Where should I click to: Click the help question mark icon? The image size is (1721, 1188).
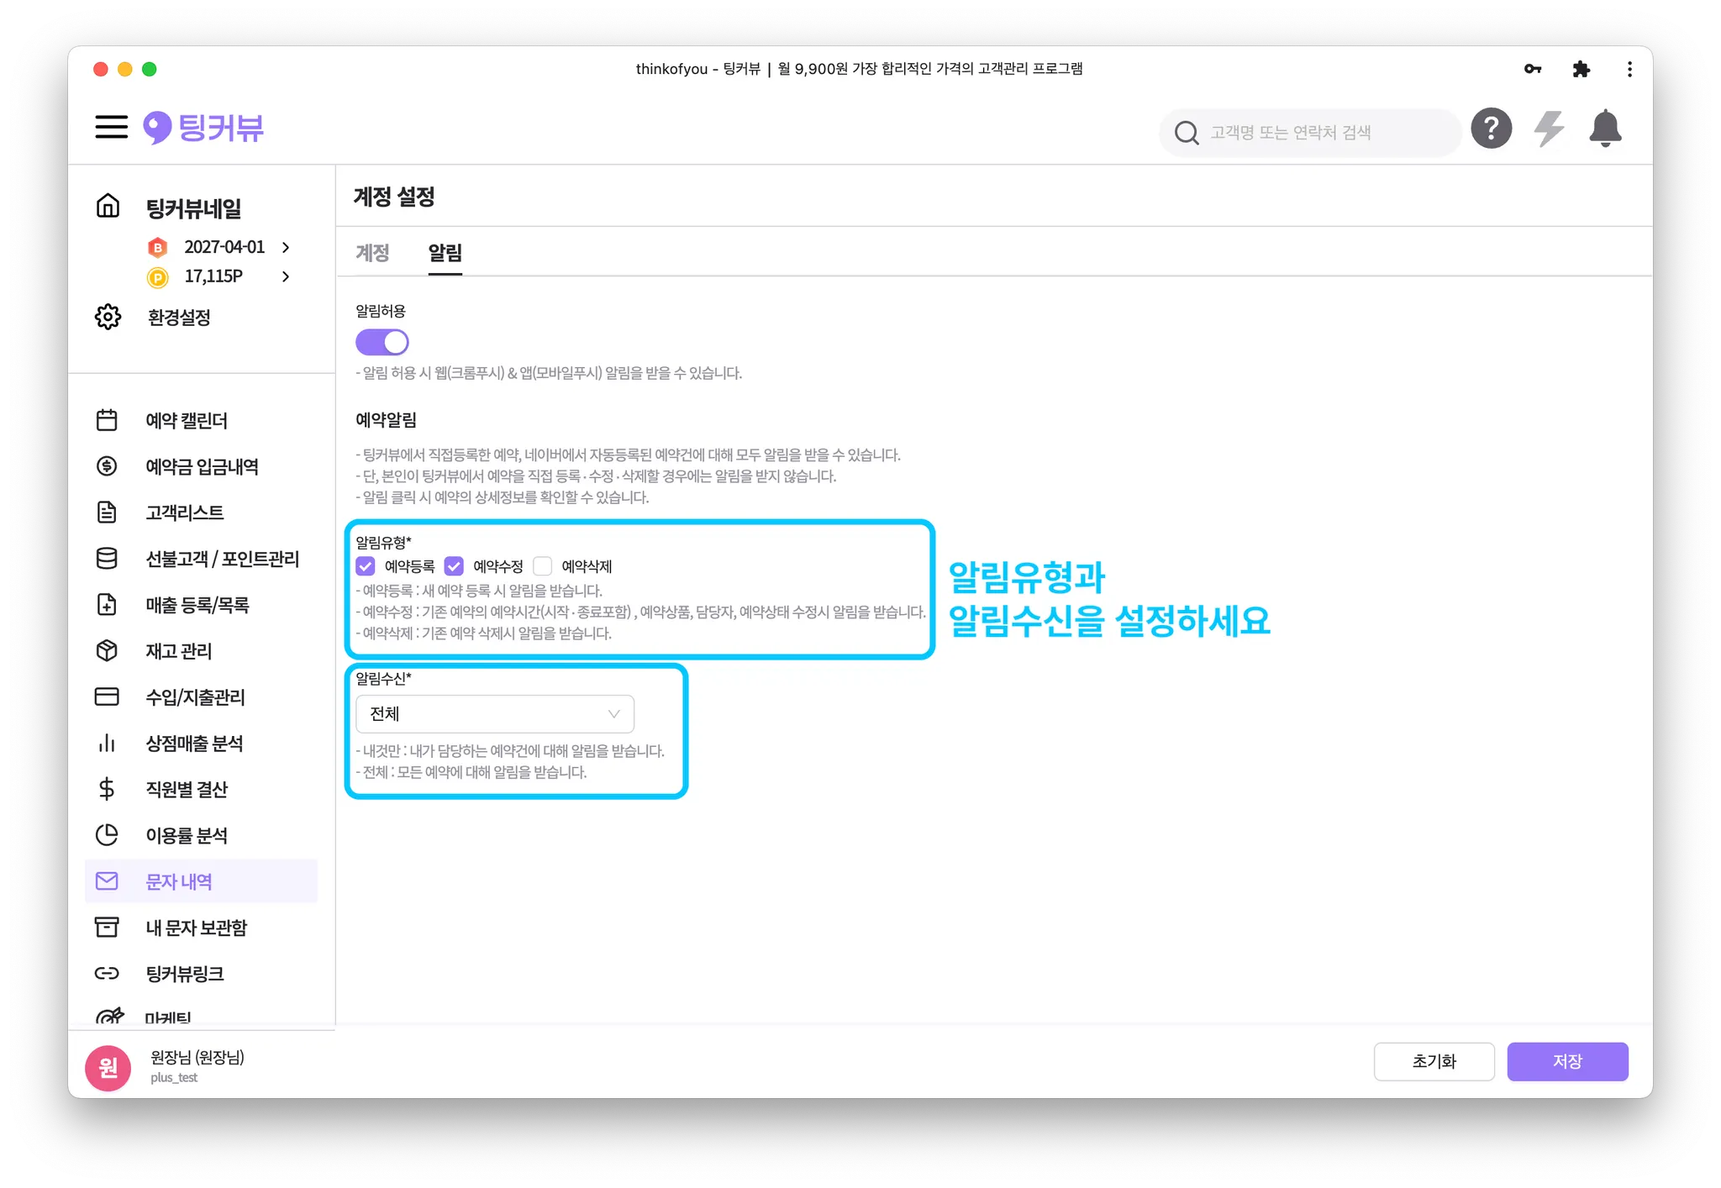1491,129
